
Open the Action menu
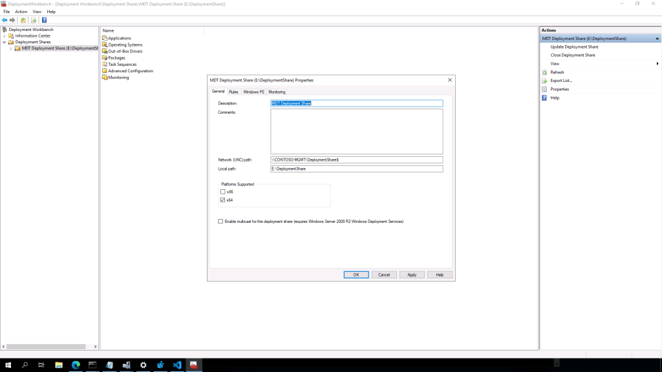pyautogui.click(x=21, y=12)
